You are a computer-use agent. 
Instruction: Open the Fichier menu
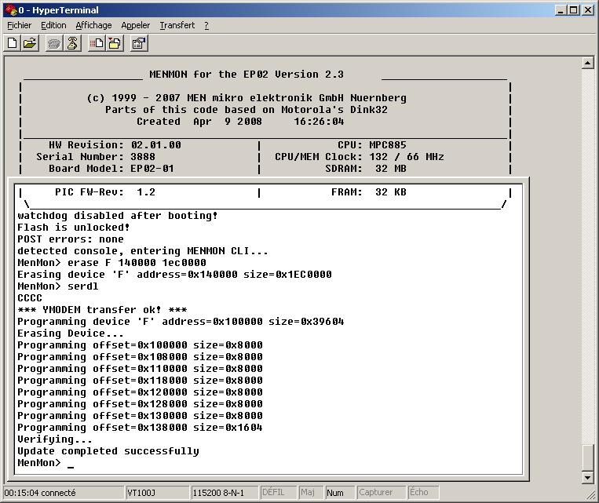coord(19,25)
